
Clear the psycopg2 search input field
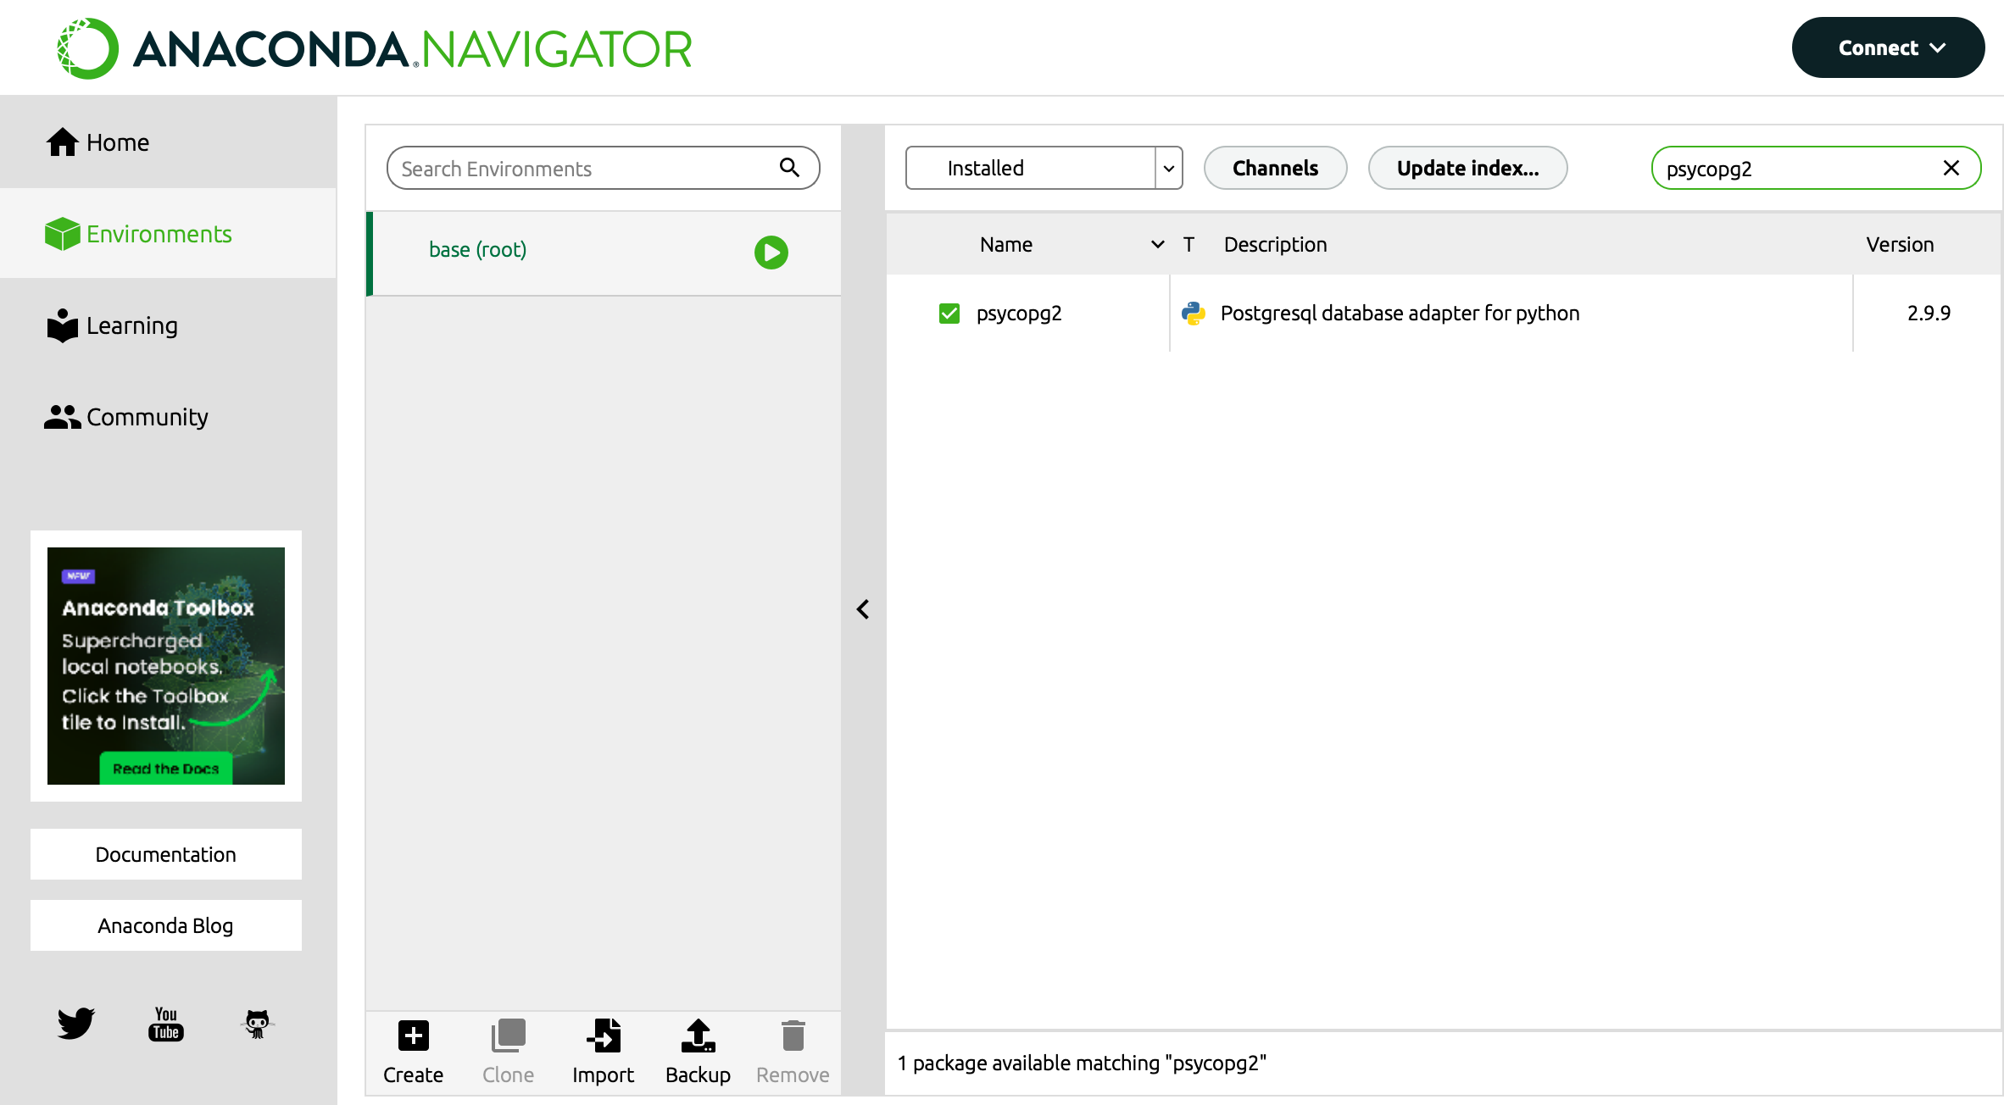(x=1952, y=168)
